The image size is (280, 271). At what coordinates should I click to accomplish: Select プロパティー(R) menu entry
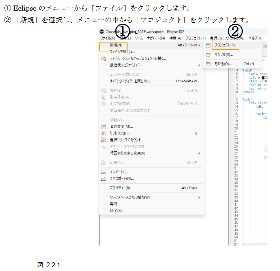pos(120,188)
